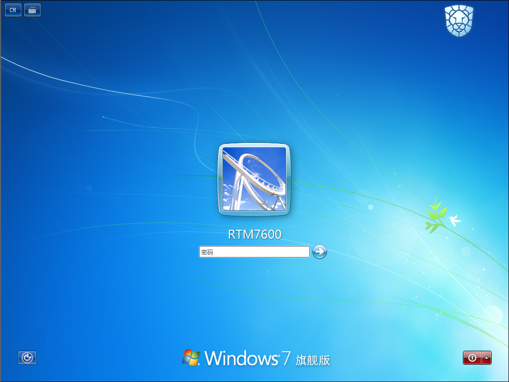Screen dimensions: 509x382
Task: Submit the password with the arrow button
Action: pyautogui.click(x=319, y=252)
